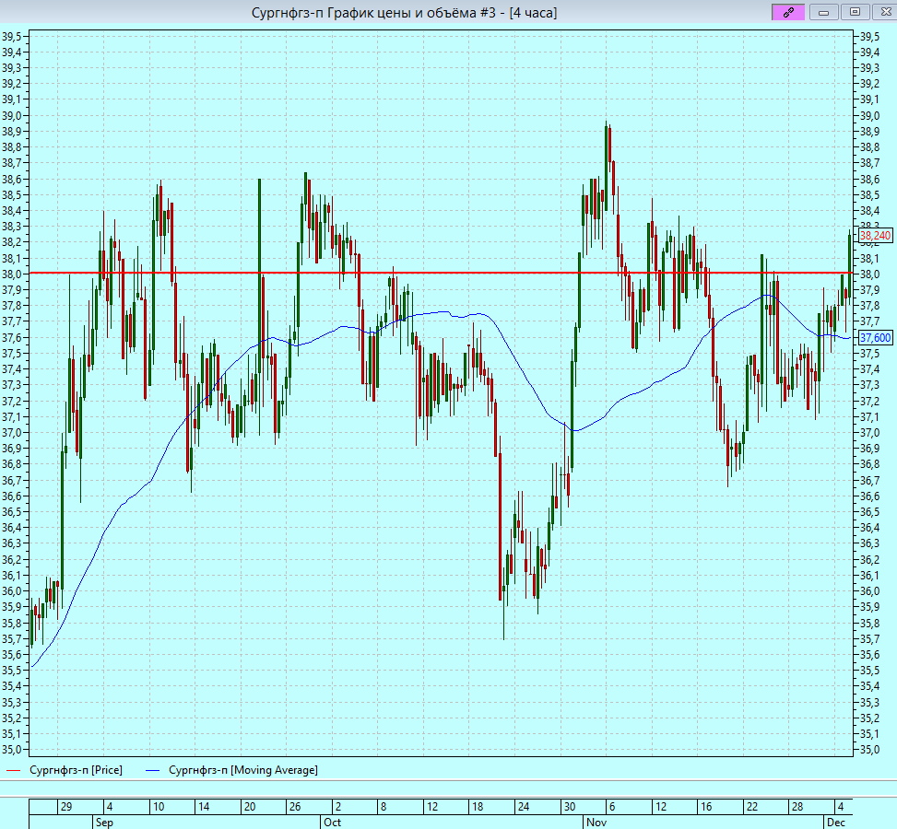Image resolution: width=897 pixels, height=829 pixels.
Task: Click the 'Sep' month label on time axis
Action: [104, 823]
